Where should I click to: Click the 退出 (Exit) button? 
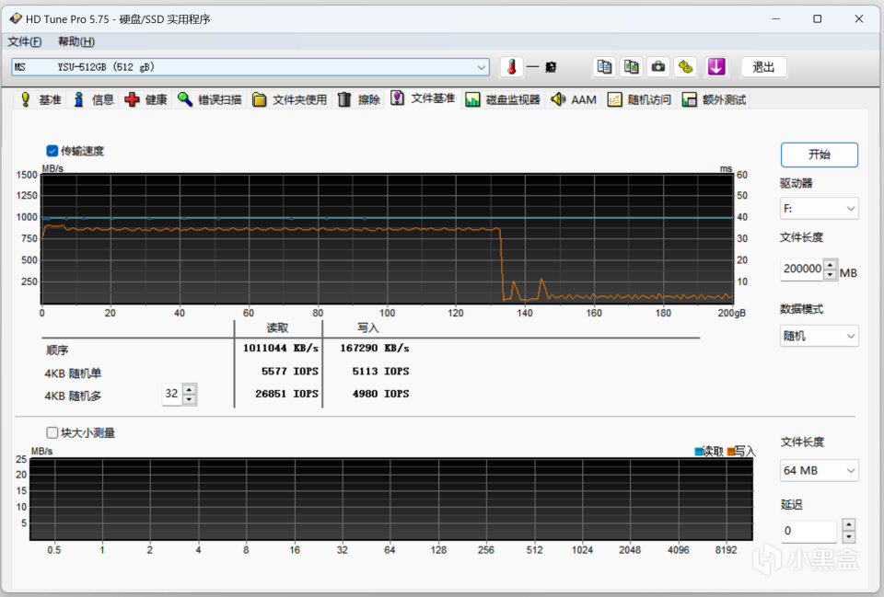click(763, 67)
